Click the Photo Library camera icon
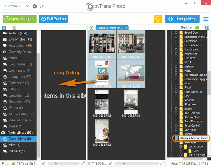 (x=3, y=133)
